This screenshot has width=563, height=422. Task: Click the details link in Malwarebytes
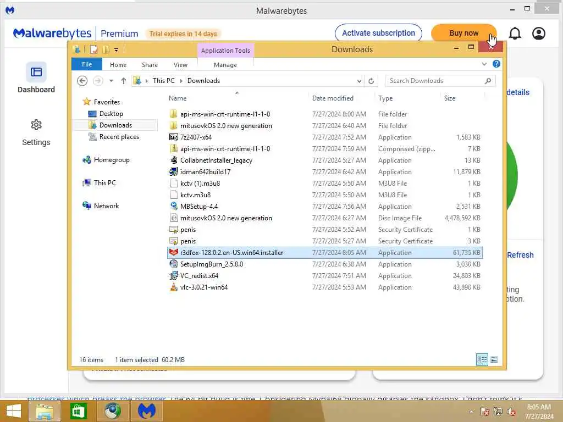point(518,92)
